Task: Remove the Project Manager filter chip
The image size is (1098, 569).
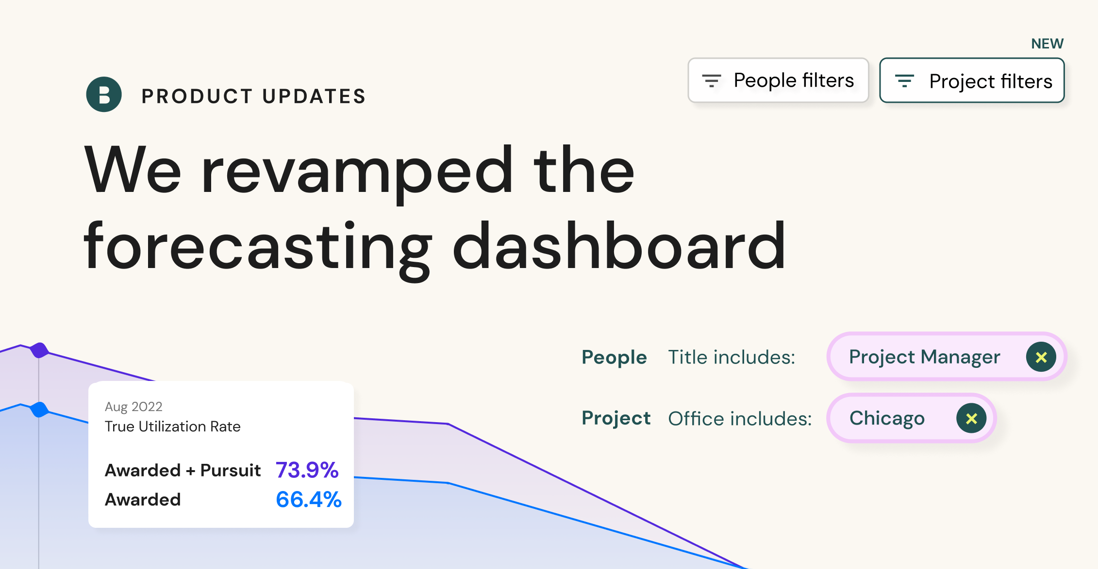Action: 1041,357
